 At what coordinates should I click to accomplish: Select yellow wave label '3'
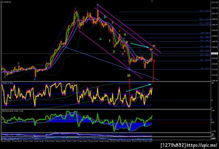coord(114,52)
